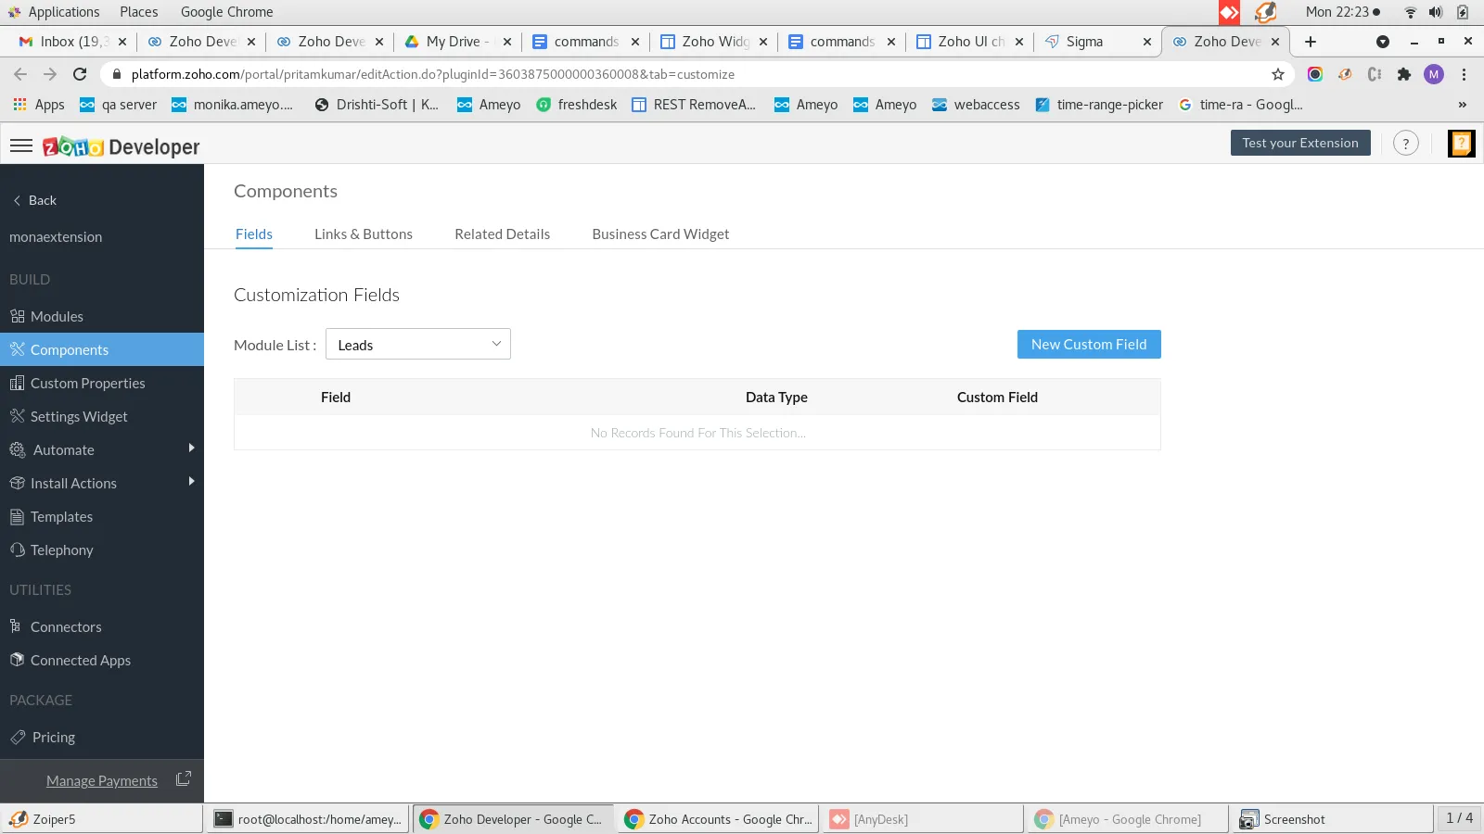Viewport: 1484px width, 834px height.
Task: Open the My Drive browser tab
Action: coord(457,42)
